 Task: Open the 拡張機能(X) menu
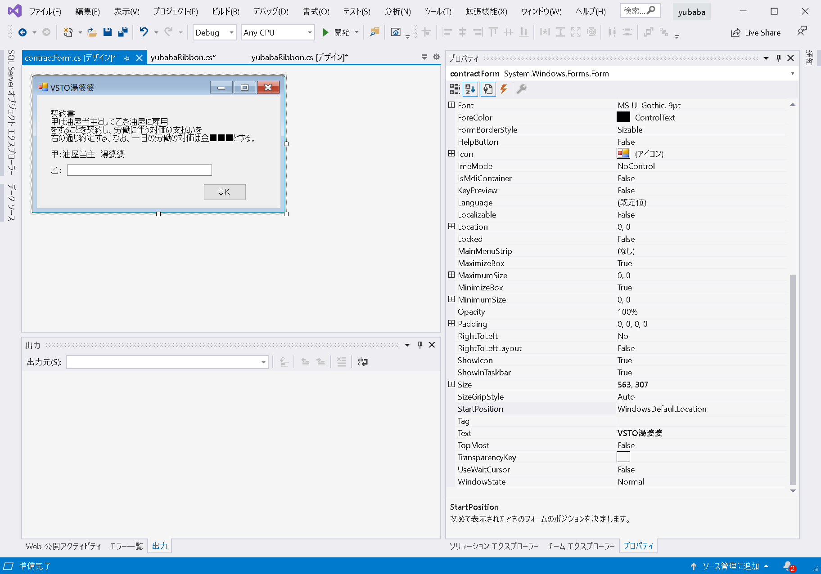[486, 11]
